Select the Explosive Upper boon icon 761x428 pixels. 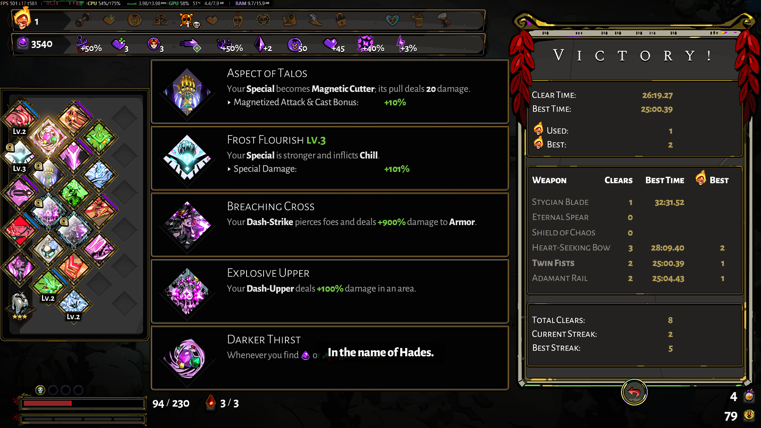pyautogui.click(x=187, y=292)
